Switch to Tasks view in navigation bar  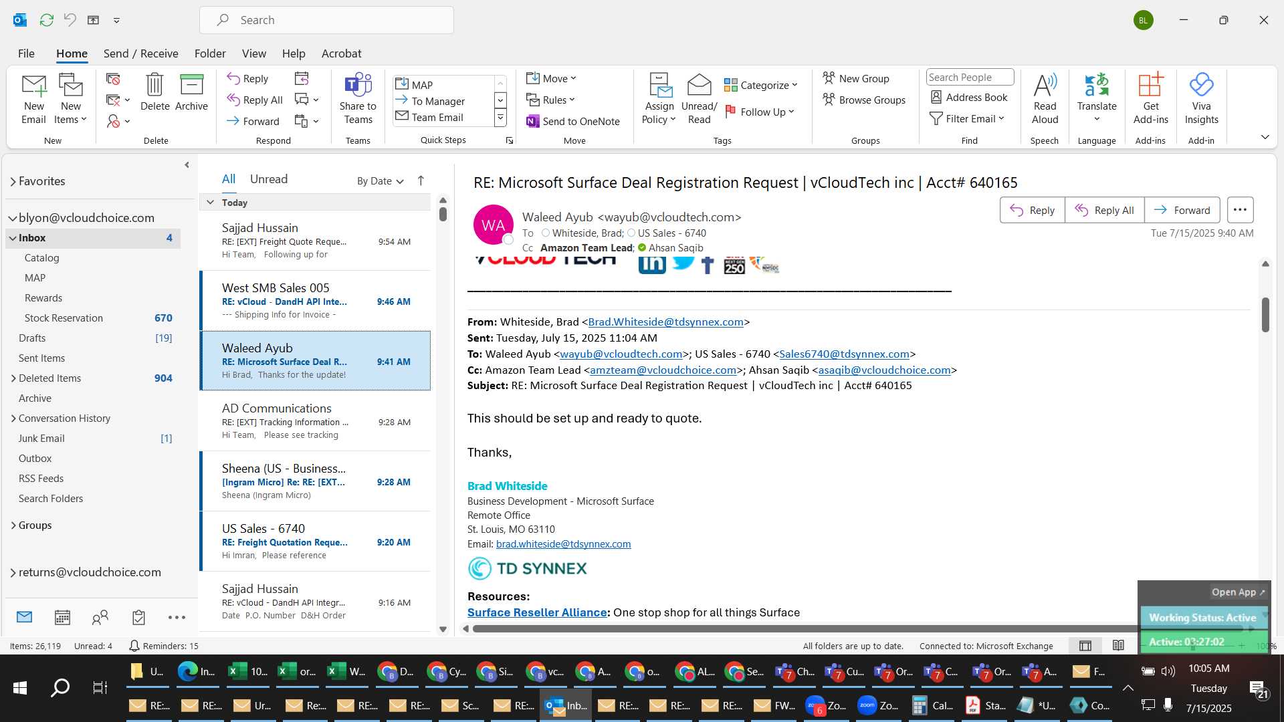pyautogui.click(x=138, y=617)
